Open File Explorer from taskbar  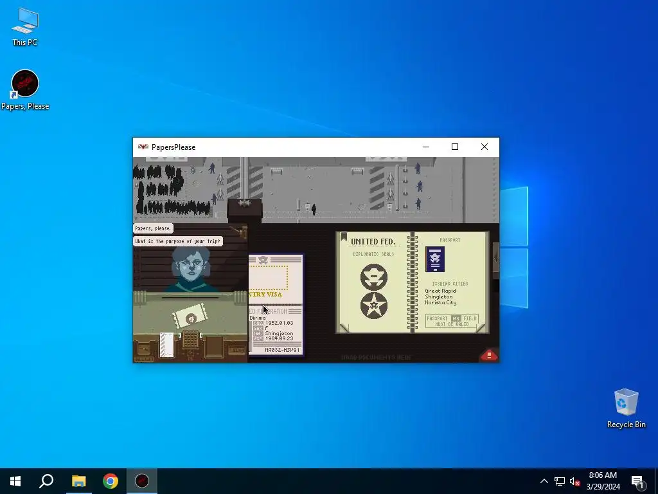78,481
